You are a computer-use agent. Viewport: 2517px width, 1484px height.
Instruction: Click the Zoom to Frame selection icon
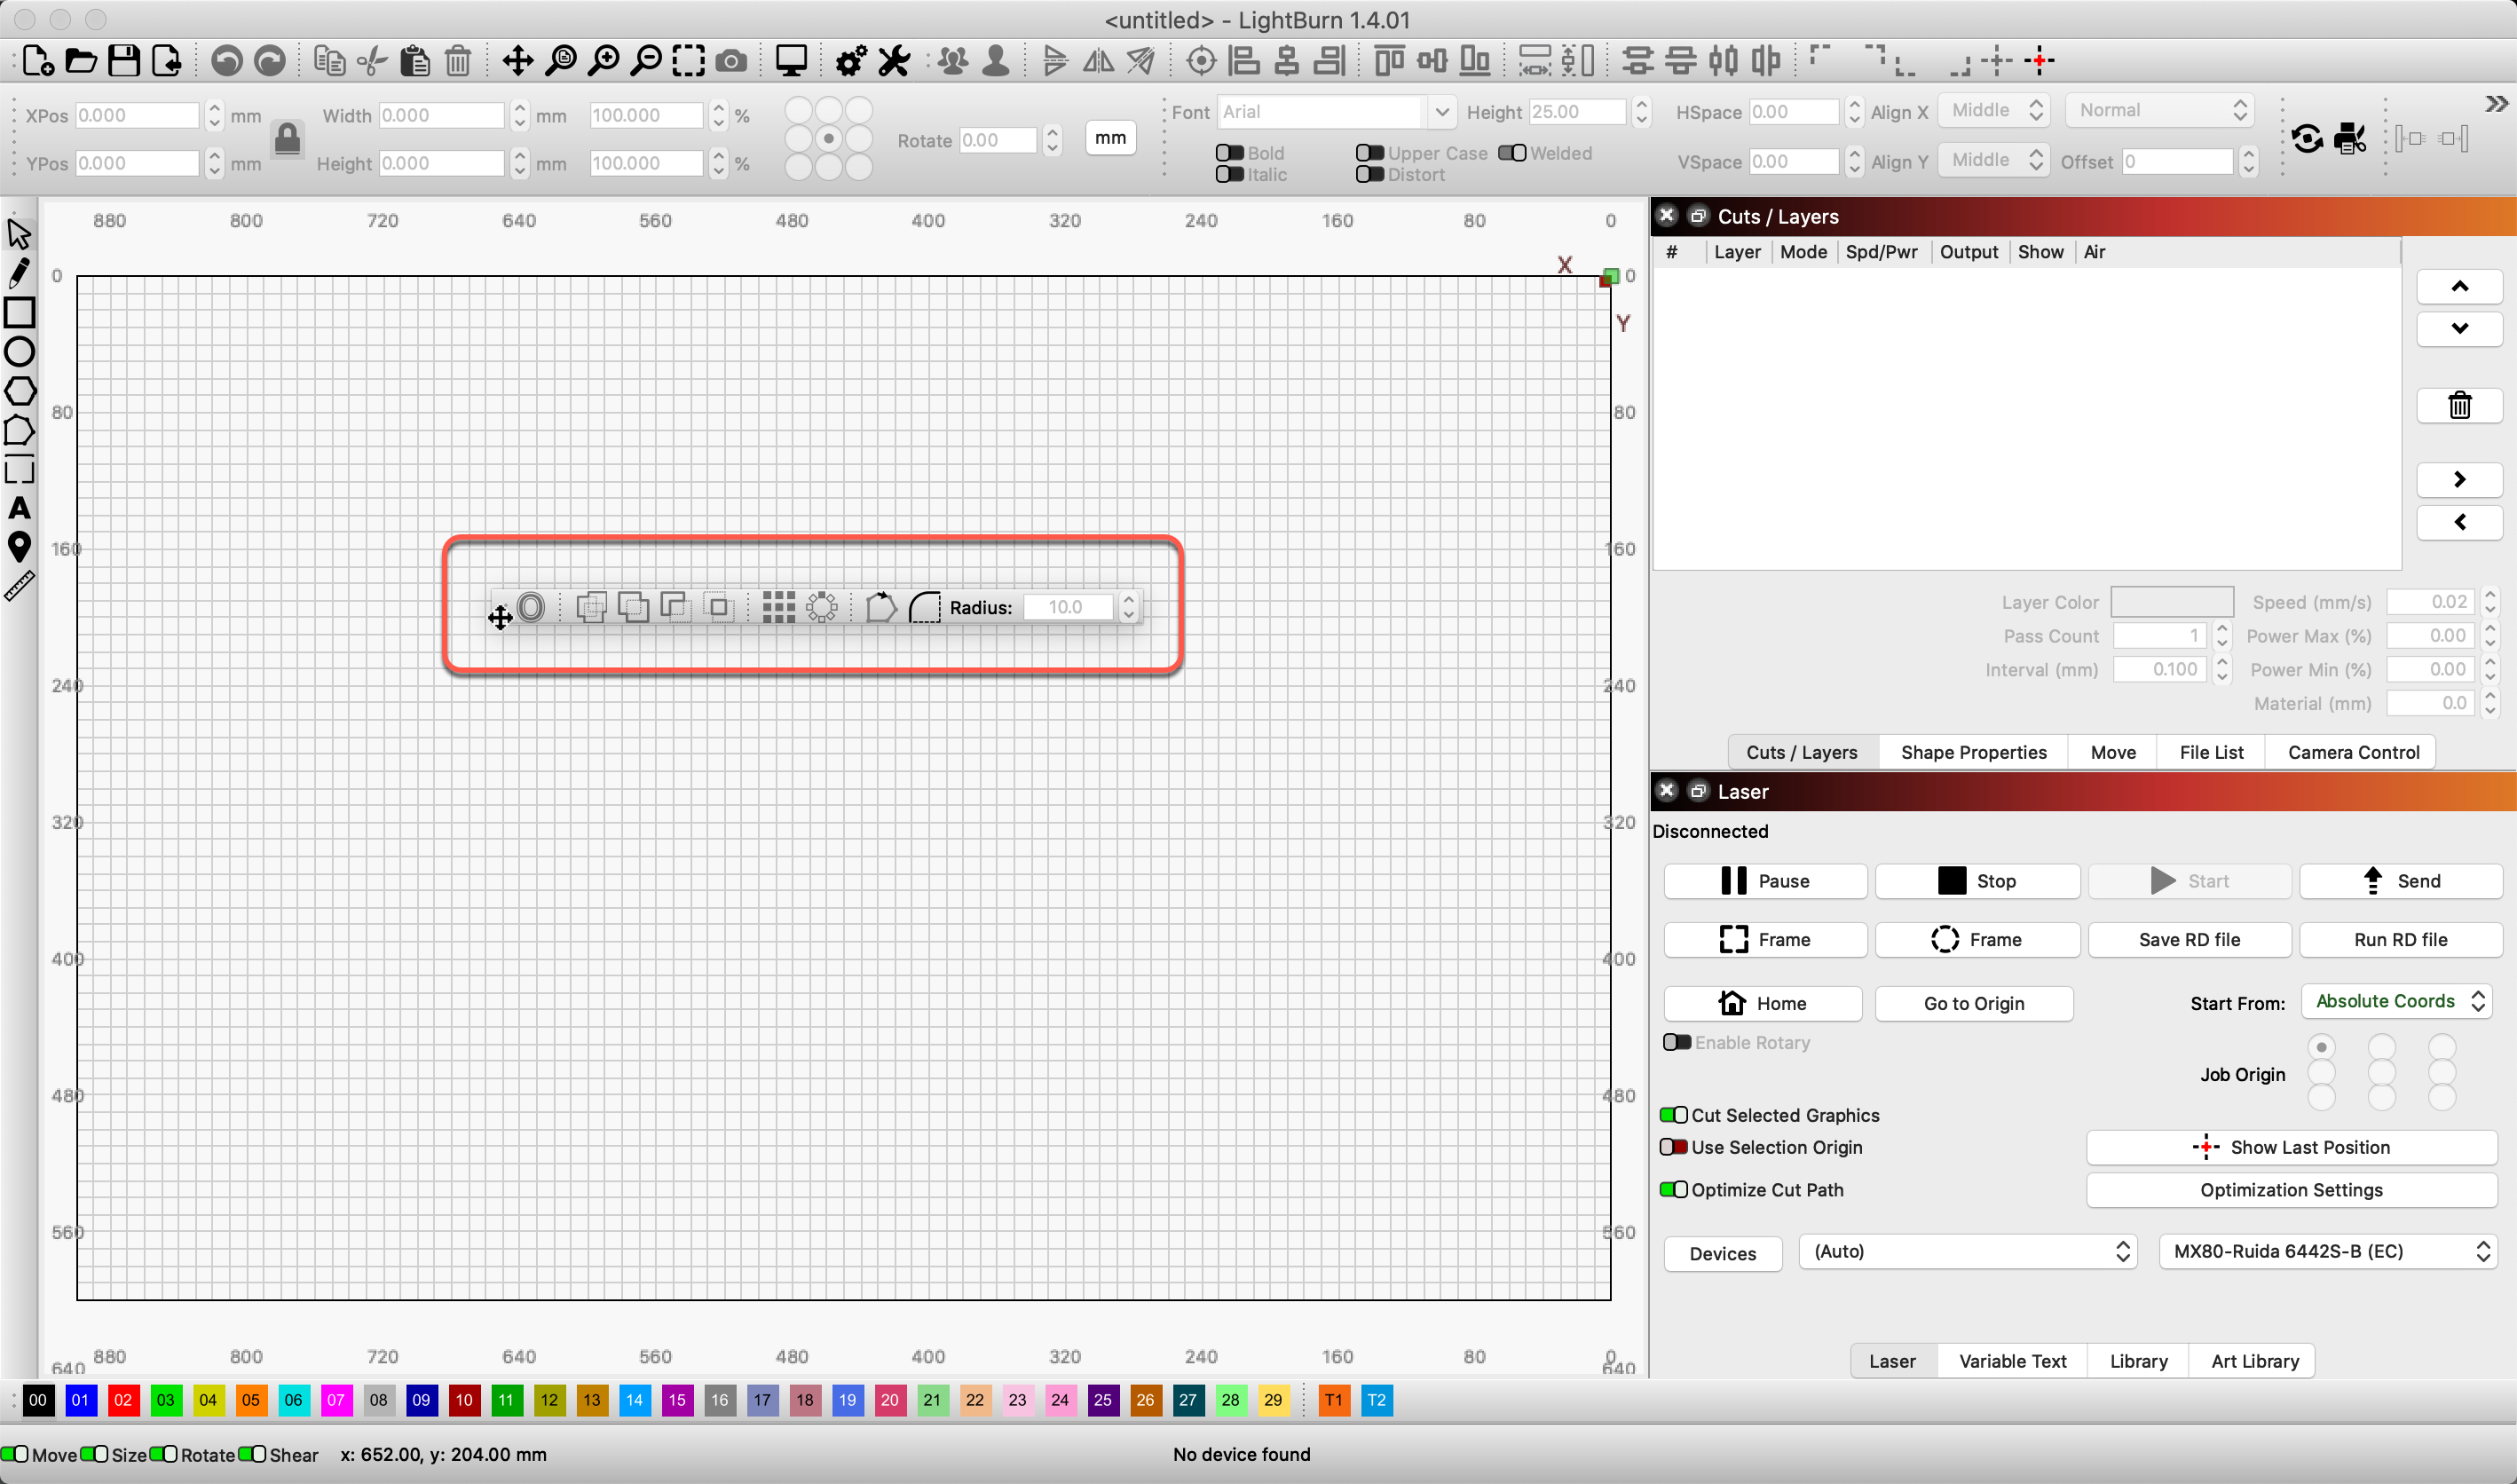point(688,61)
